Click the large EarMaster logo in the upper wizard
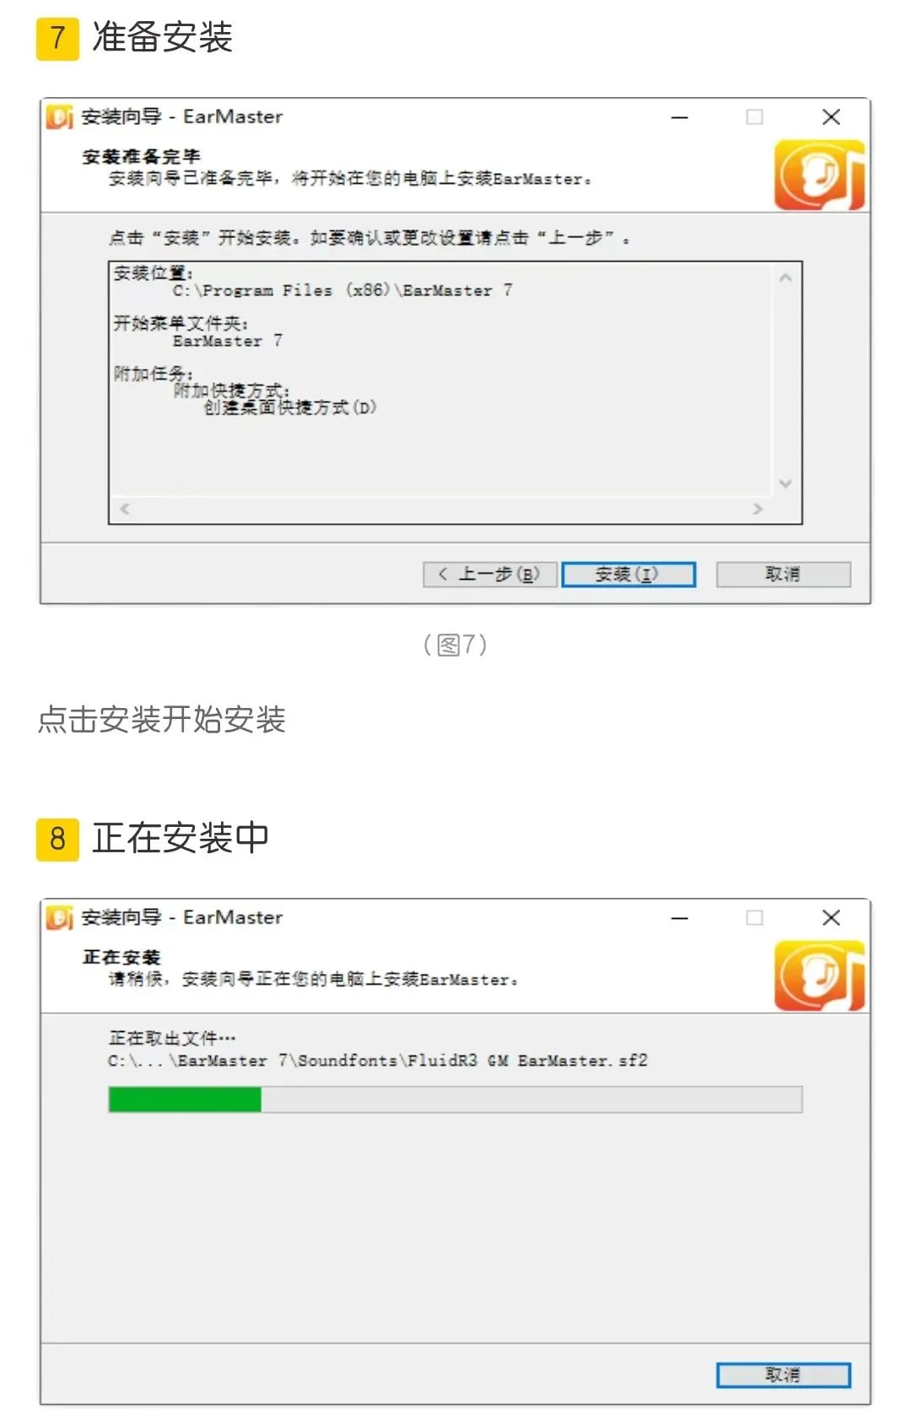 [819, 176]
